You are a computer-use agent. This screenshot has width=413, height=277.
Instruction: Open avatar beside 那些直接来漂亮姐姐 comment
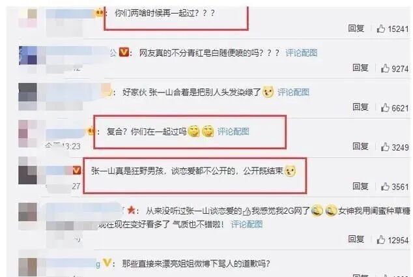point(27,267)
